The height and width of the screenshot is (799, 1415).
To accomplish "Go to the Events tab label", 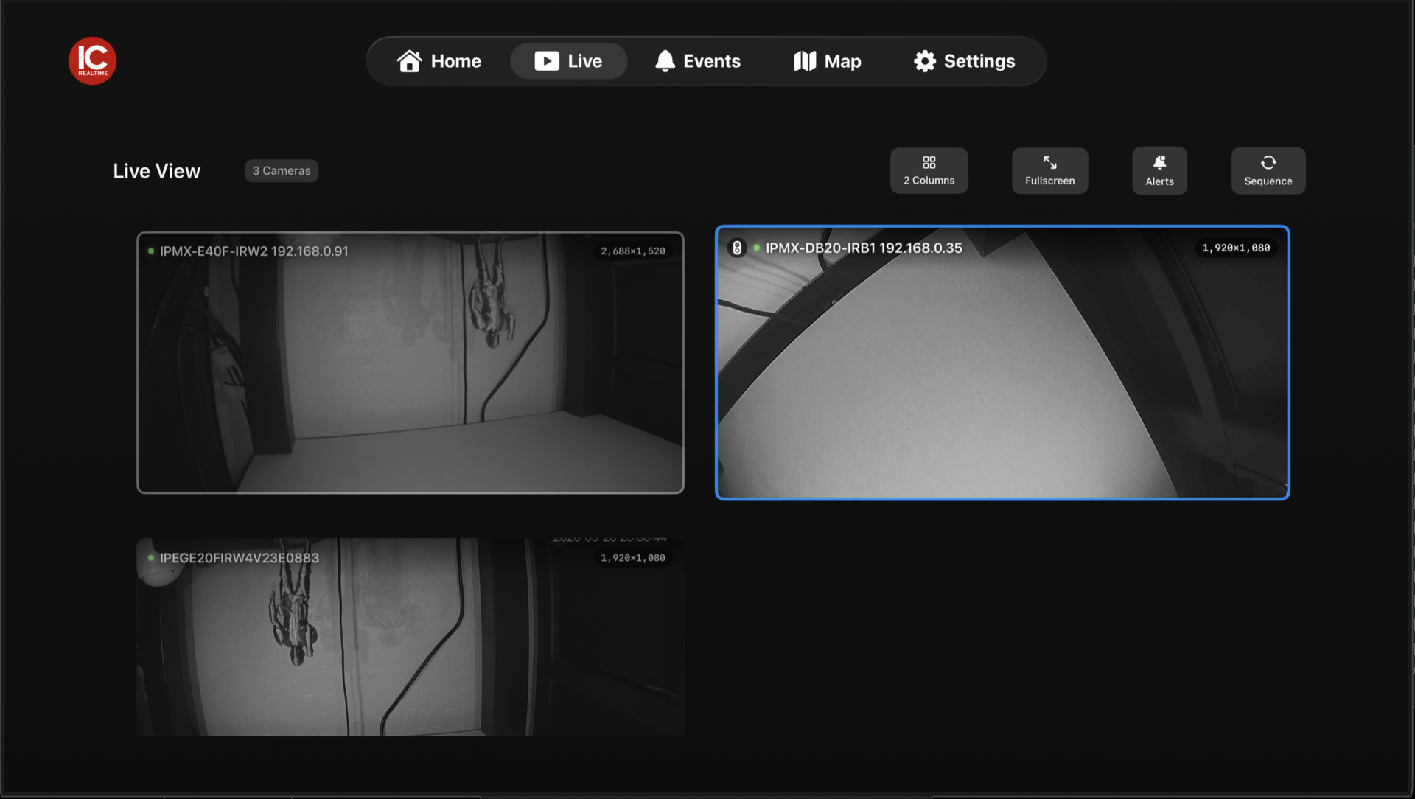I will [712, 61].
